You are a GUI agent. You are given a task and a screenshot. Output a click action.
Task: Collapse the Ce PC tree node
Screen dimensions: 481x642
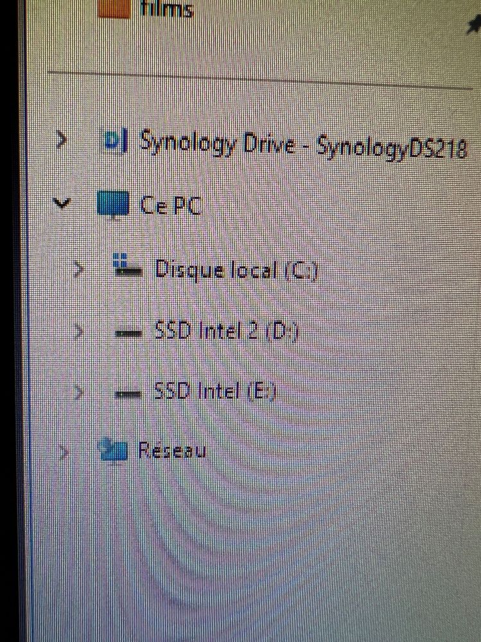click(62, 203)
